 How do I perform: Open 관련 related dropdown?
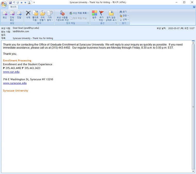click(124, 16)
